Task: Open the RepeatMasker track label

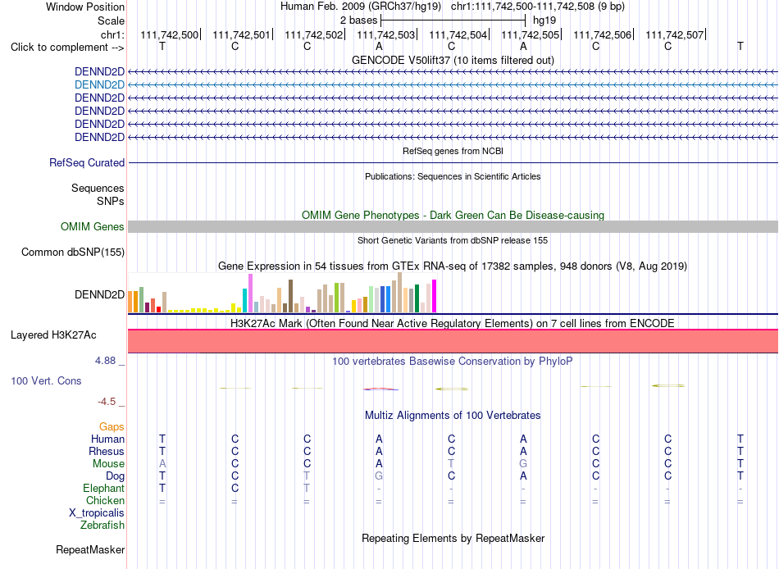Action: pos(90,549)
